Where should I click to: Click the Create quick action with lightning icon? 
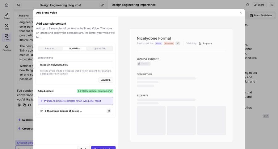coord(25,129)
